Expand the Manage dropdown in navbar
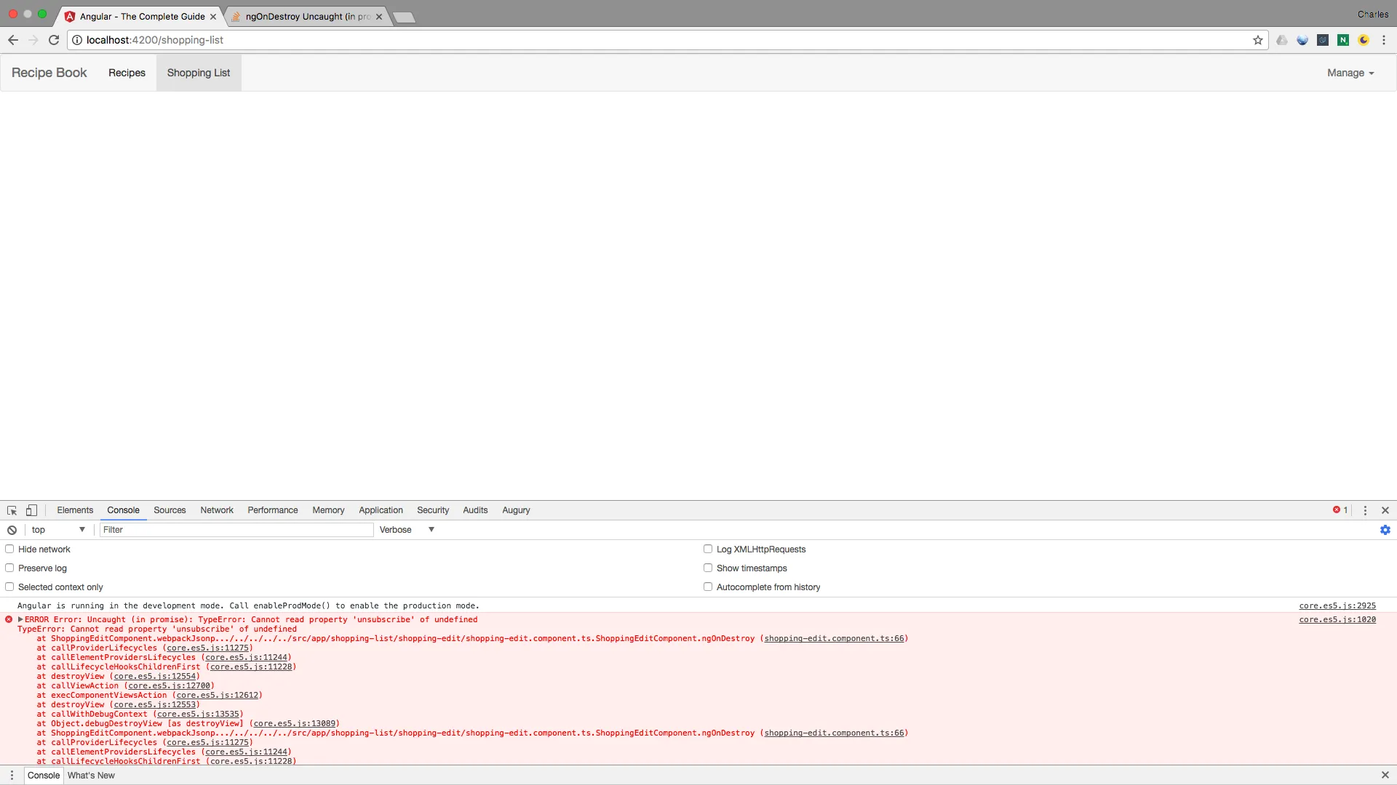 [x=1350, y=73]
